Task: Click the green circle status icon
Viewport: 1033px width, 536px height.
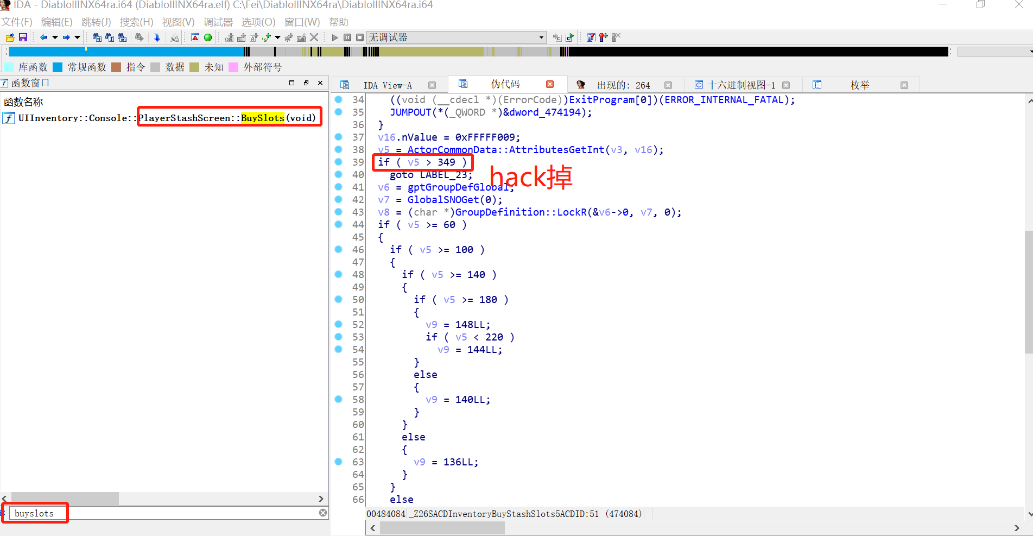Action: [x=208, y=37]
